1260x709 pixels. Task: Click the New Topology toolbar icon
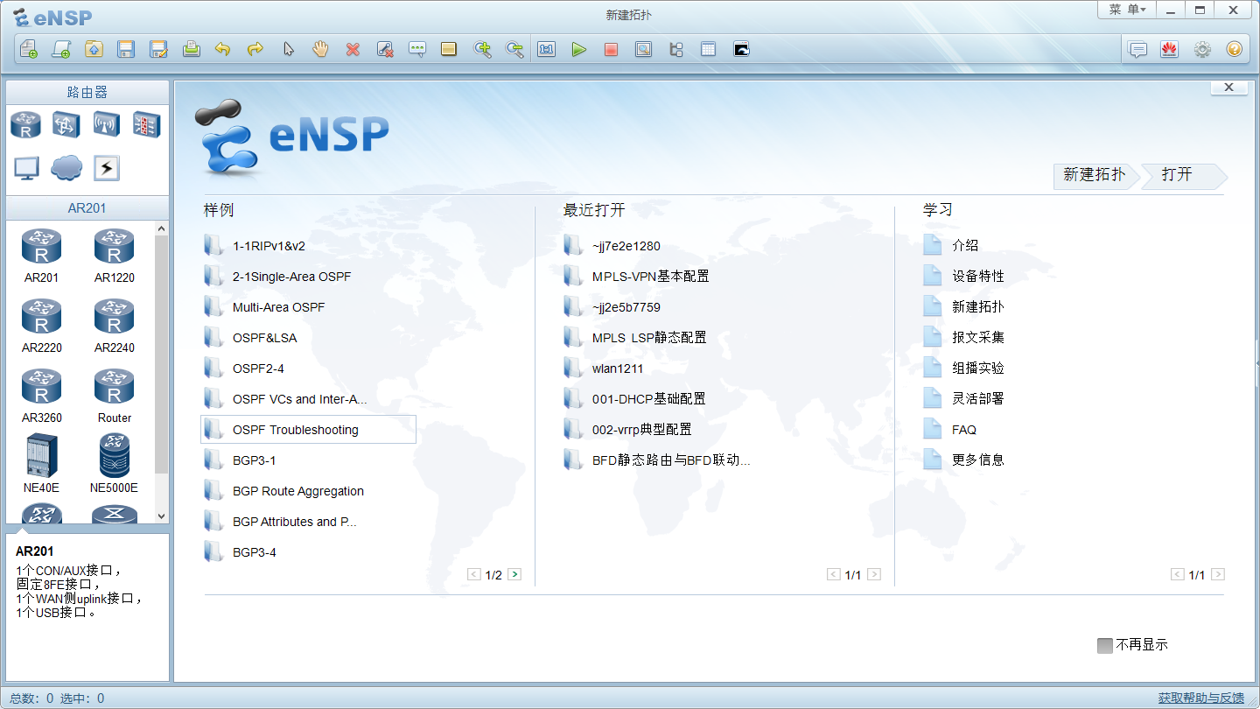pyautogui.click(x=29, y=49)
